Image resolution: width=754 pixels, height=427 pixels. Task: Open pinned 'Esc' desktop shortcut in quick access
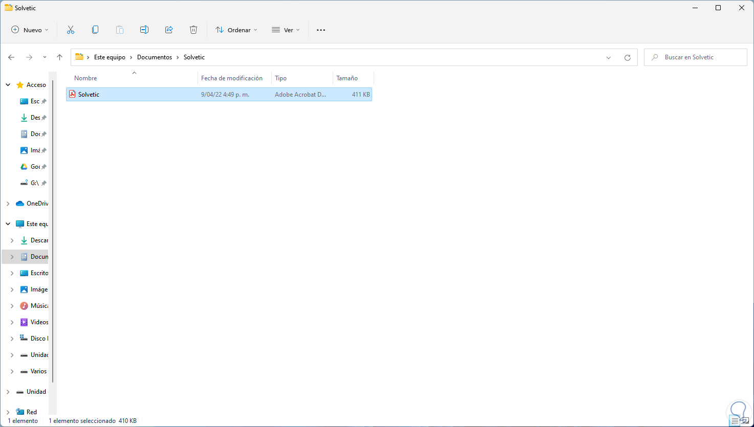tap(33, 101)
